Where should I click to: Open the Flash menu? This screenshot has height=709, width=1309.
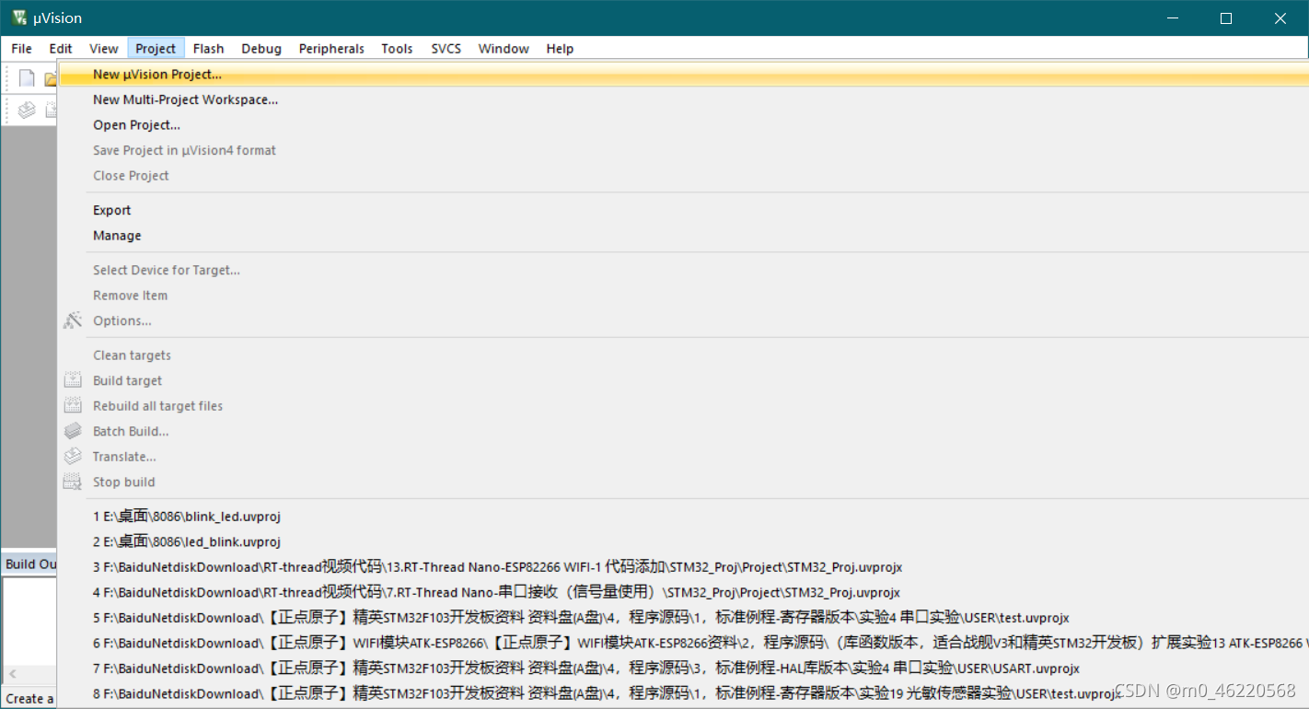tap(209, 49)
